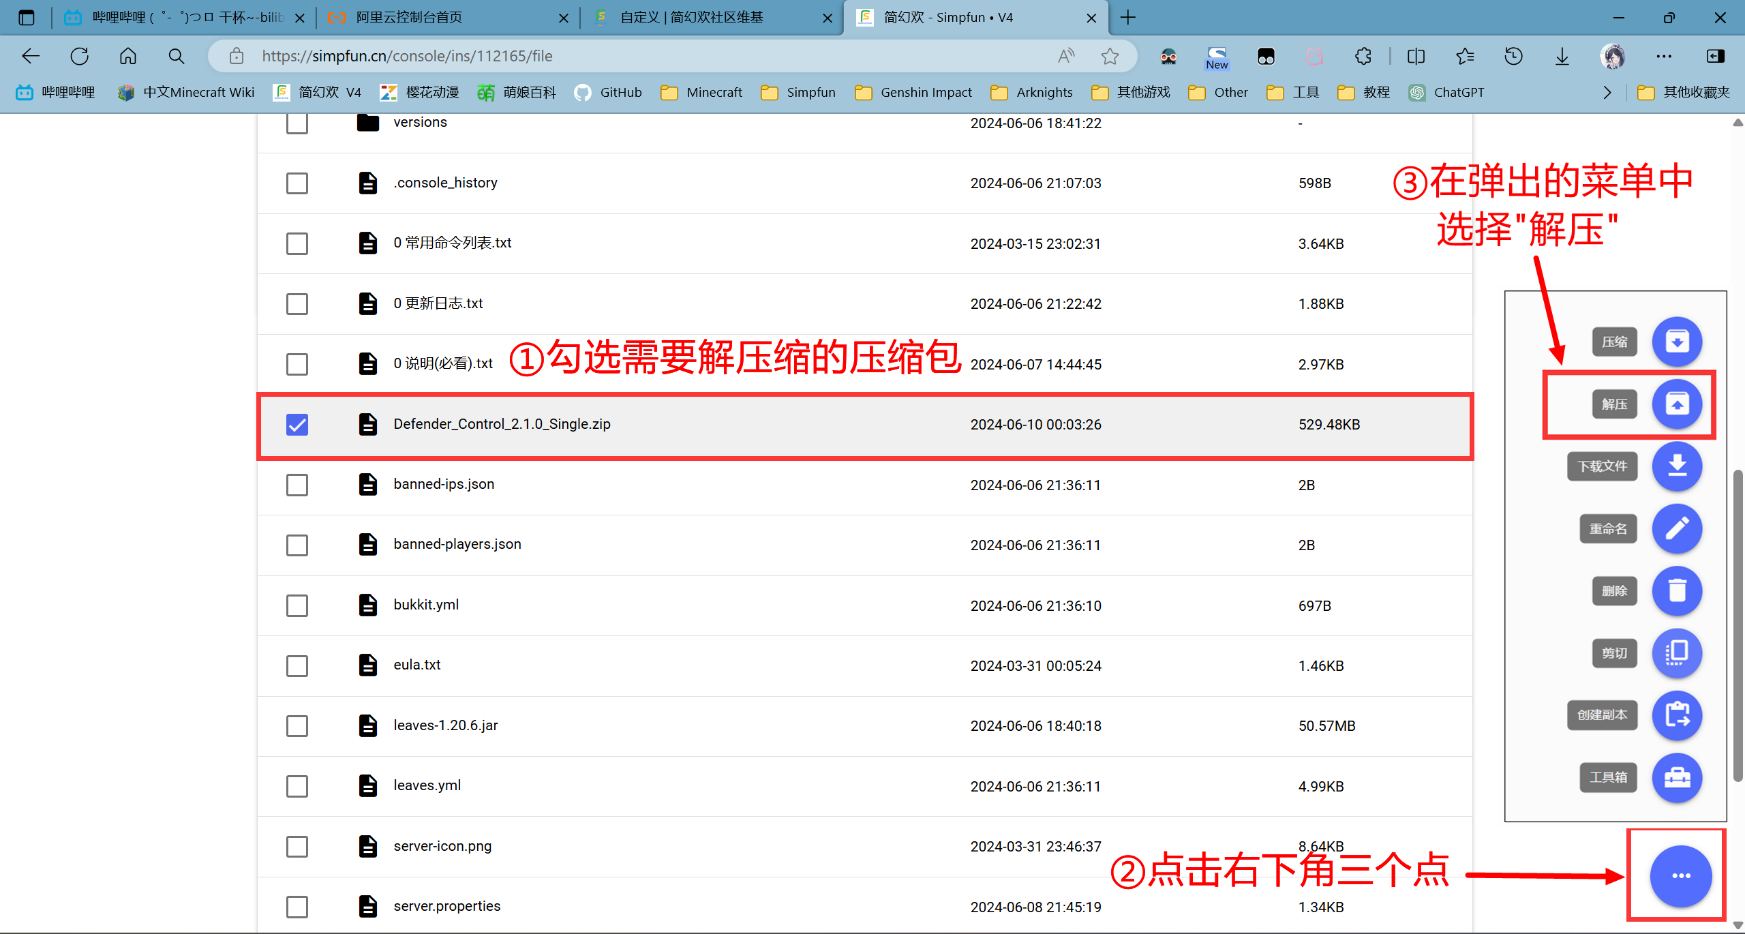Check the banned-ips.json checkbox
Image resolution: width=1745 pixels, height=934 pixels.
point(297,485)
